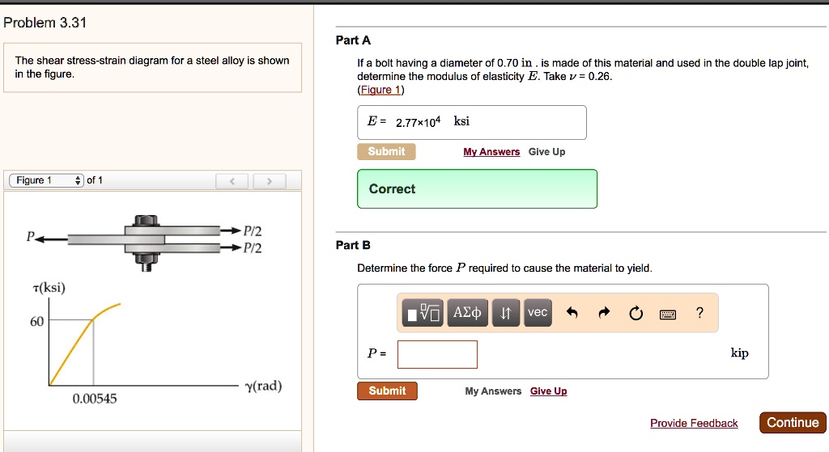829x452 pixels.
Task: Open My Answers for Part B
Action: coord(493,391)
